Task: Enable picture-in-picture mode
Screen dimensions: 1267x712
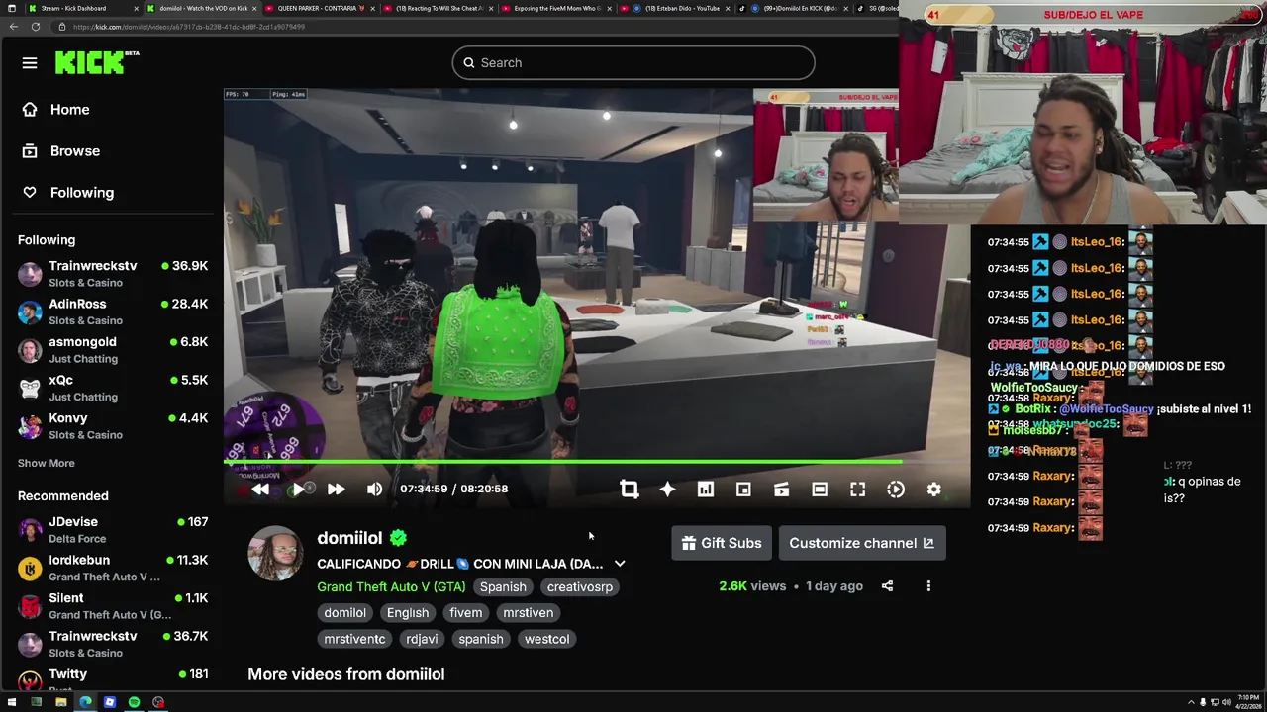Action: (x=743, y=489)
